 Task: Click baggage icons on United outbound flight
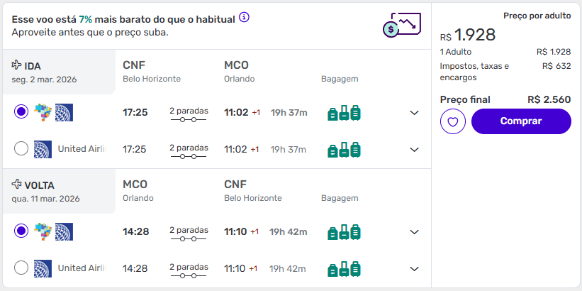[344, 150]
